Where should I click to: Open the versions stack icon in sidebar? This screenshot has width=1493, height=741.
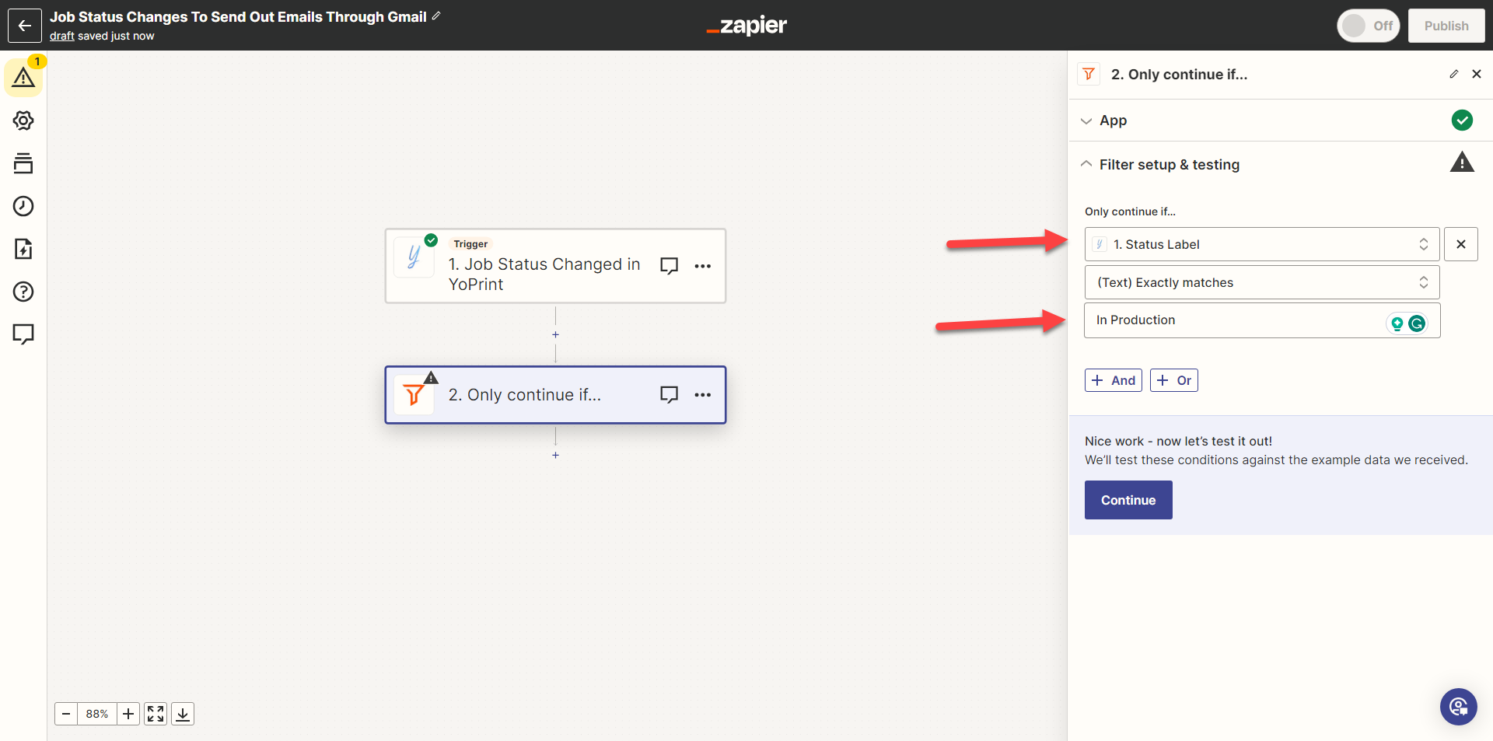click(23, 163)
